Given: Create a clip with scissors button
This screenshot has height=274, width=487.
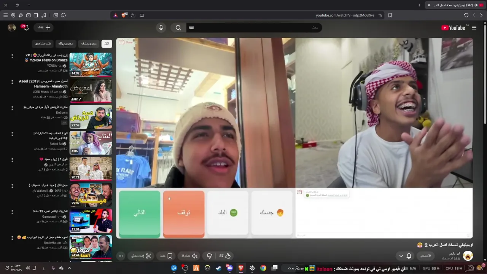Looking at the screenshot, I should coord(141,256).
